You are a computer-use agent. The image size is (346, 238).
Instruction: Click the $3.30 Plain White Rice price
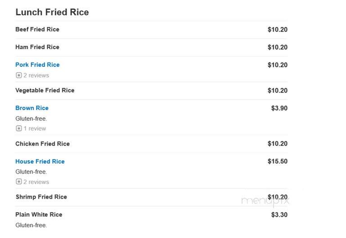279,215
